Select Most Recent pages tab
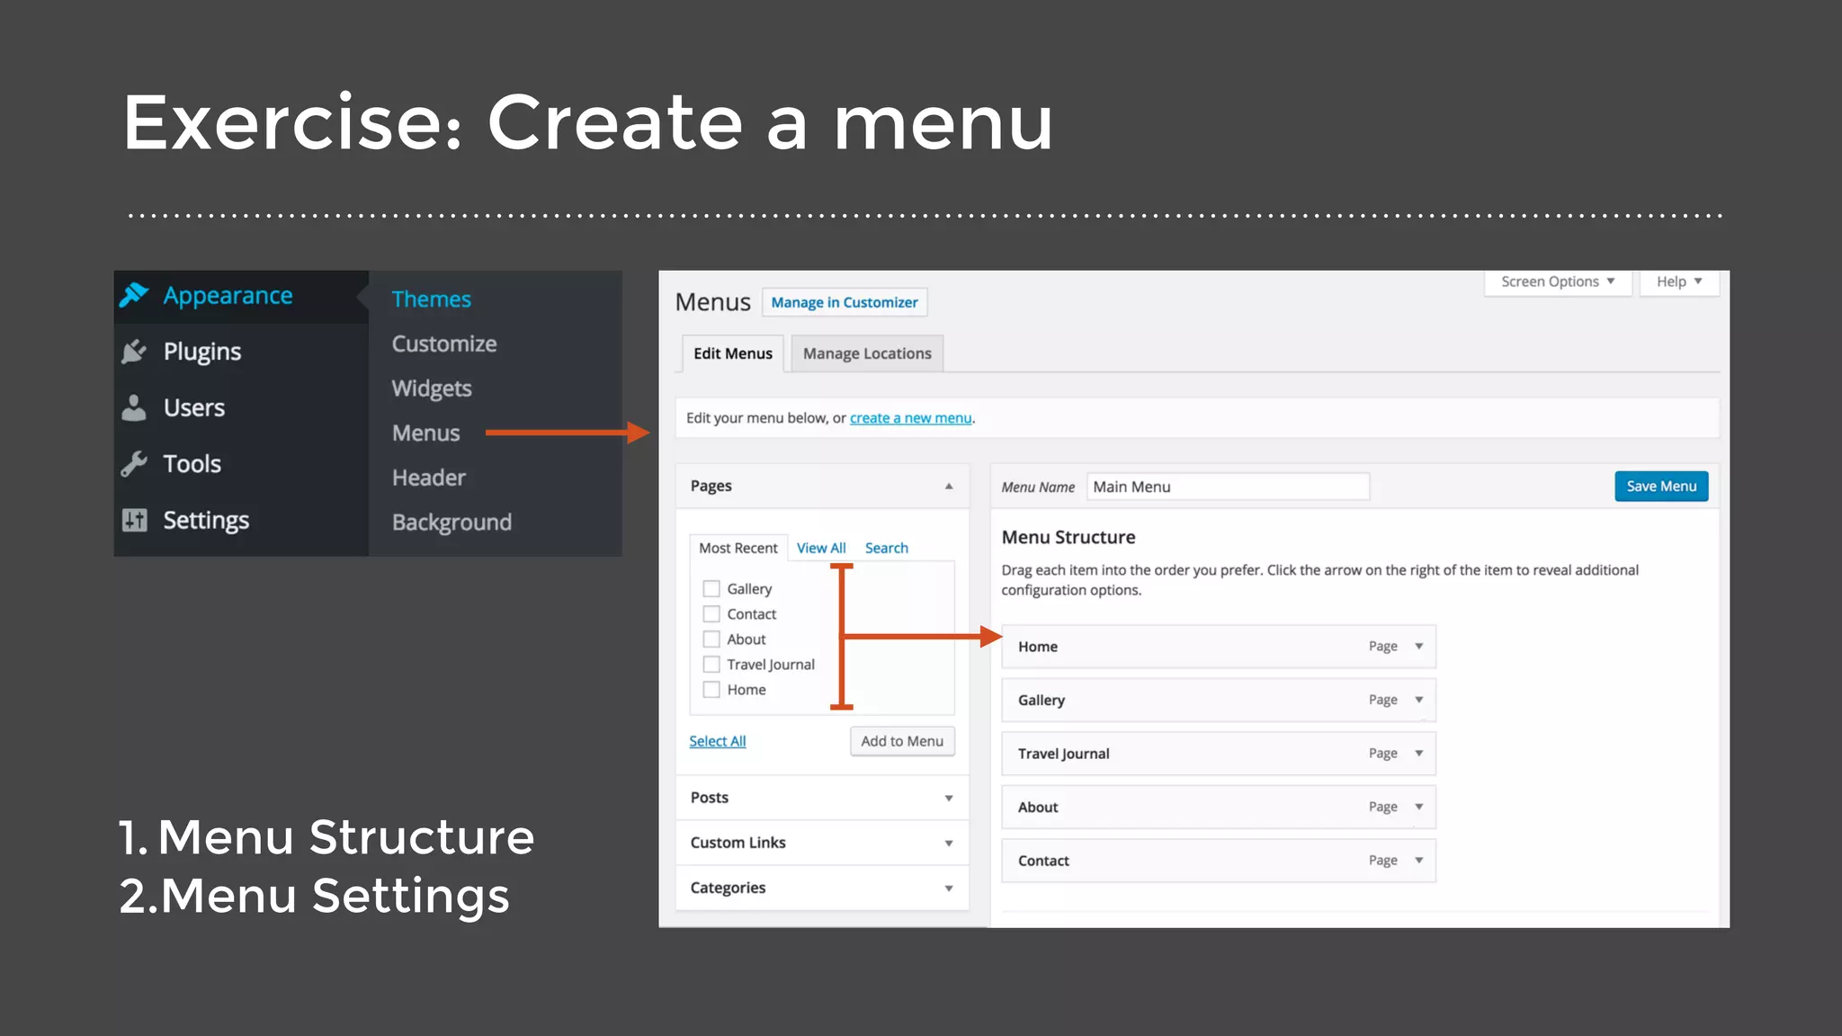The height and width of the screenshot is (1036, 1842). click(x=738, y=548)
